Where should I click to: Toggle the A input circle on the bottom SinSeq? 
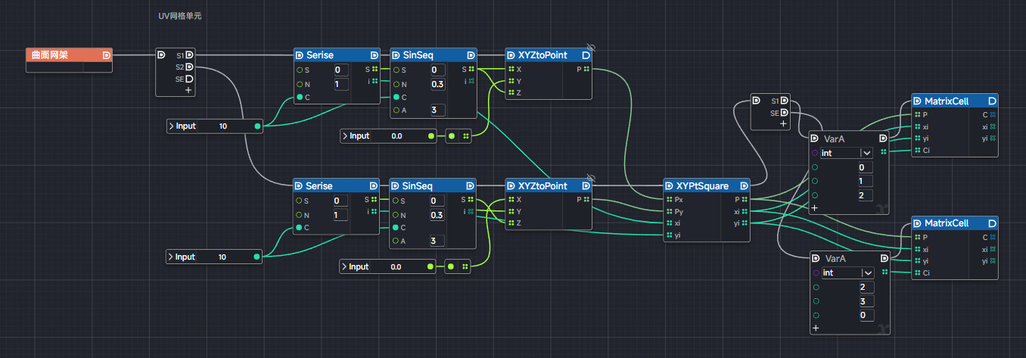coord(396,241)
